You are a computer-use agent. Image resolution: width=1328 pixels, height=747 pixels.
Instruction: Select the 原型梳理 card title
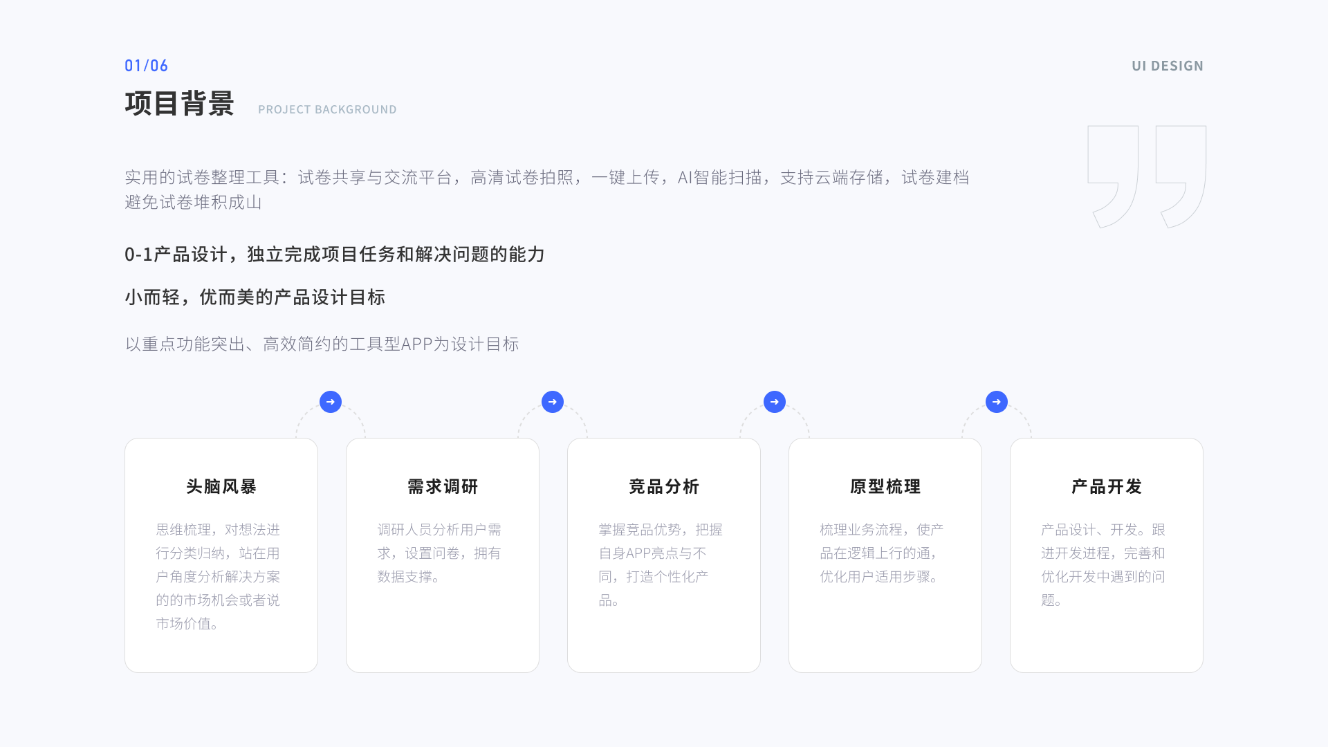tap(885, 487)
